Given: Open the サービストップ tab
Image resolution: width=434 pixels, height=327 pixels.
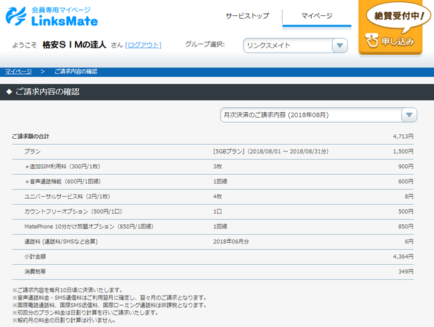Looking at the screenshot, I should point(246,15).
